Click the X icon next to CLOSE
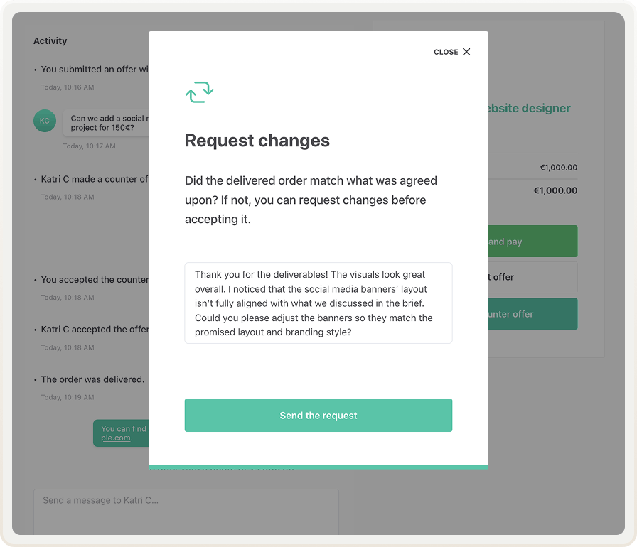 click(x=466, y=51)
